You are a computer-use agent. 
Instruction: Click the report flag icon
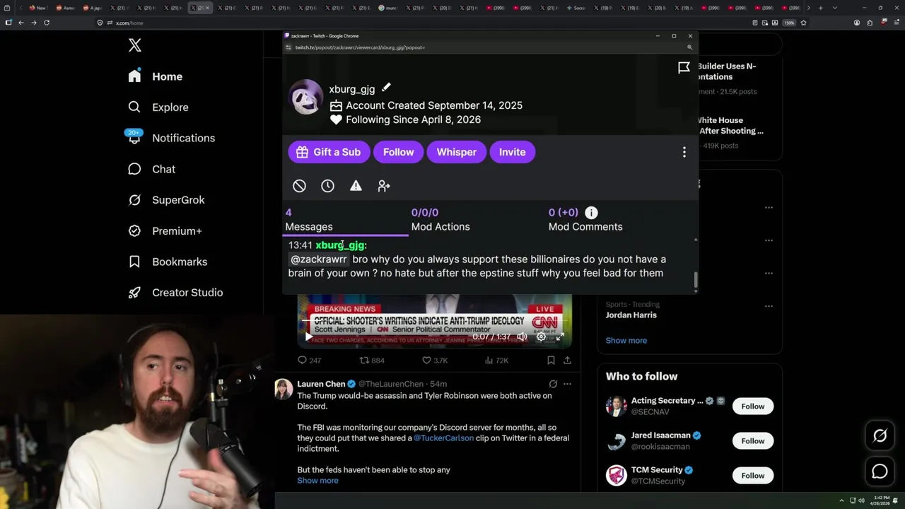coord(684,68)
